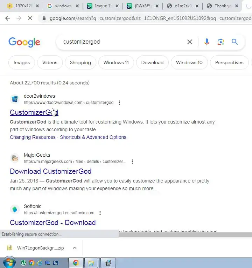Close the 1920x12 tab

37,6
